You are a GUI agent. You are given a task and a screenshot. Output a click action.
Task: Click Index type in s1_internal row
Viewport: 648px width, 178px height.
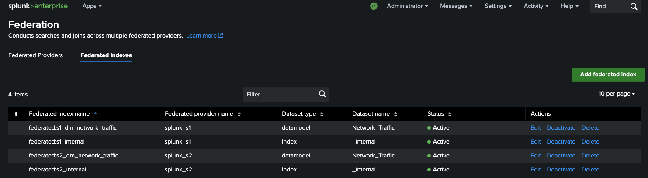click(289, 142)
